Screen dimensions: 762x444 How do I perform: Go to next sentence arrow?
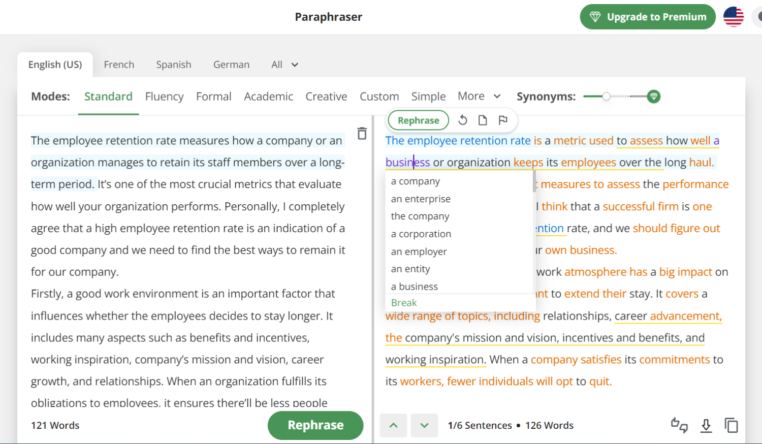(424, 425)
